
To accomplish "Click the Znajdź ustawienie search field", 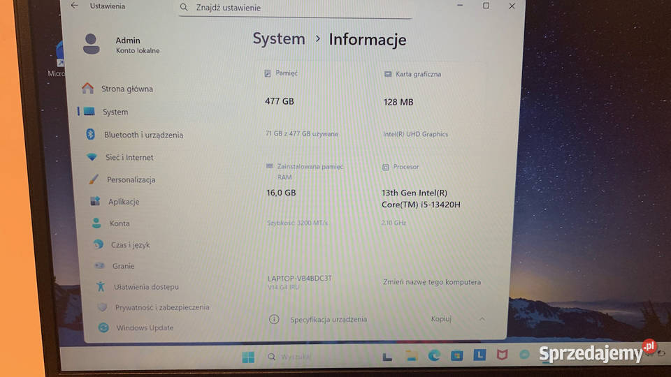I will click(x=295, y=8).
